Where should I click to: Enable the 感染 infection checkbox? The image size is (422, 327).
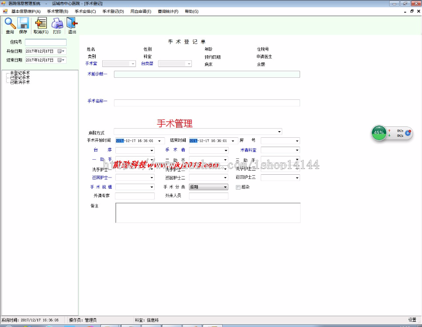click(238, 186)
